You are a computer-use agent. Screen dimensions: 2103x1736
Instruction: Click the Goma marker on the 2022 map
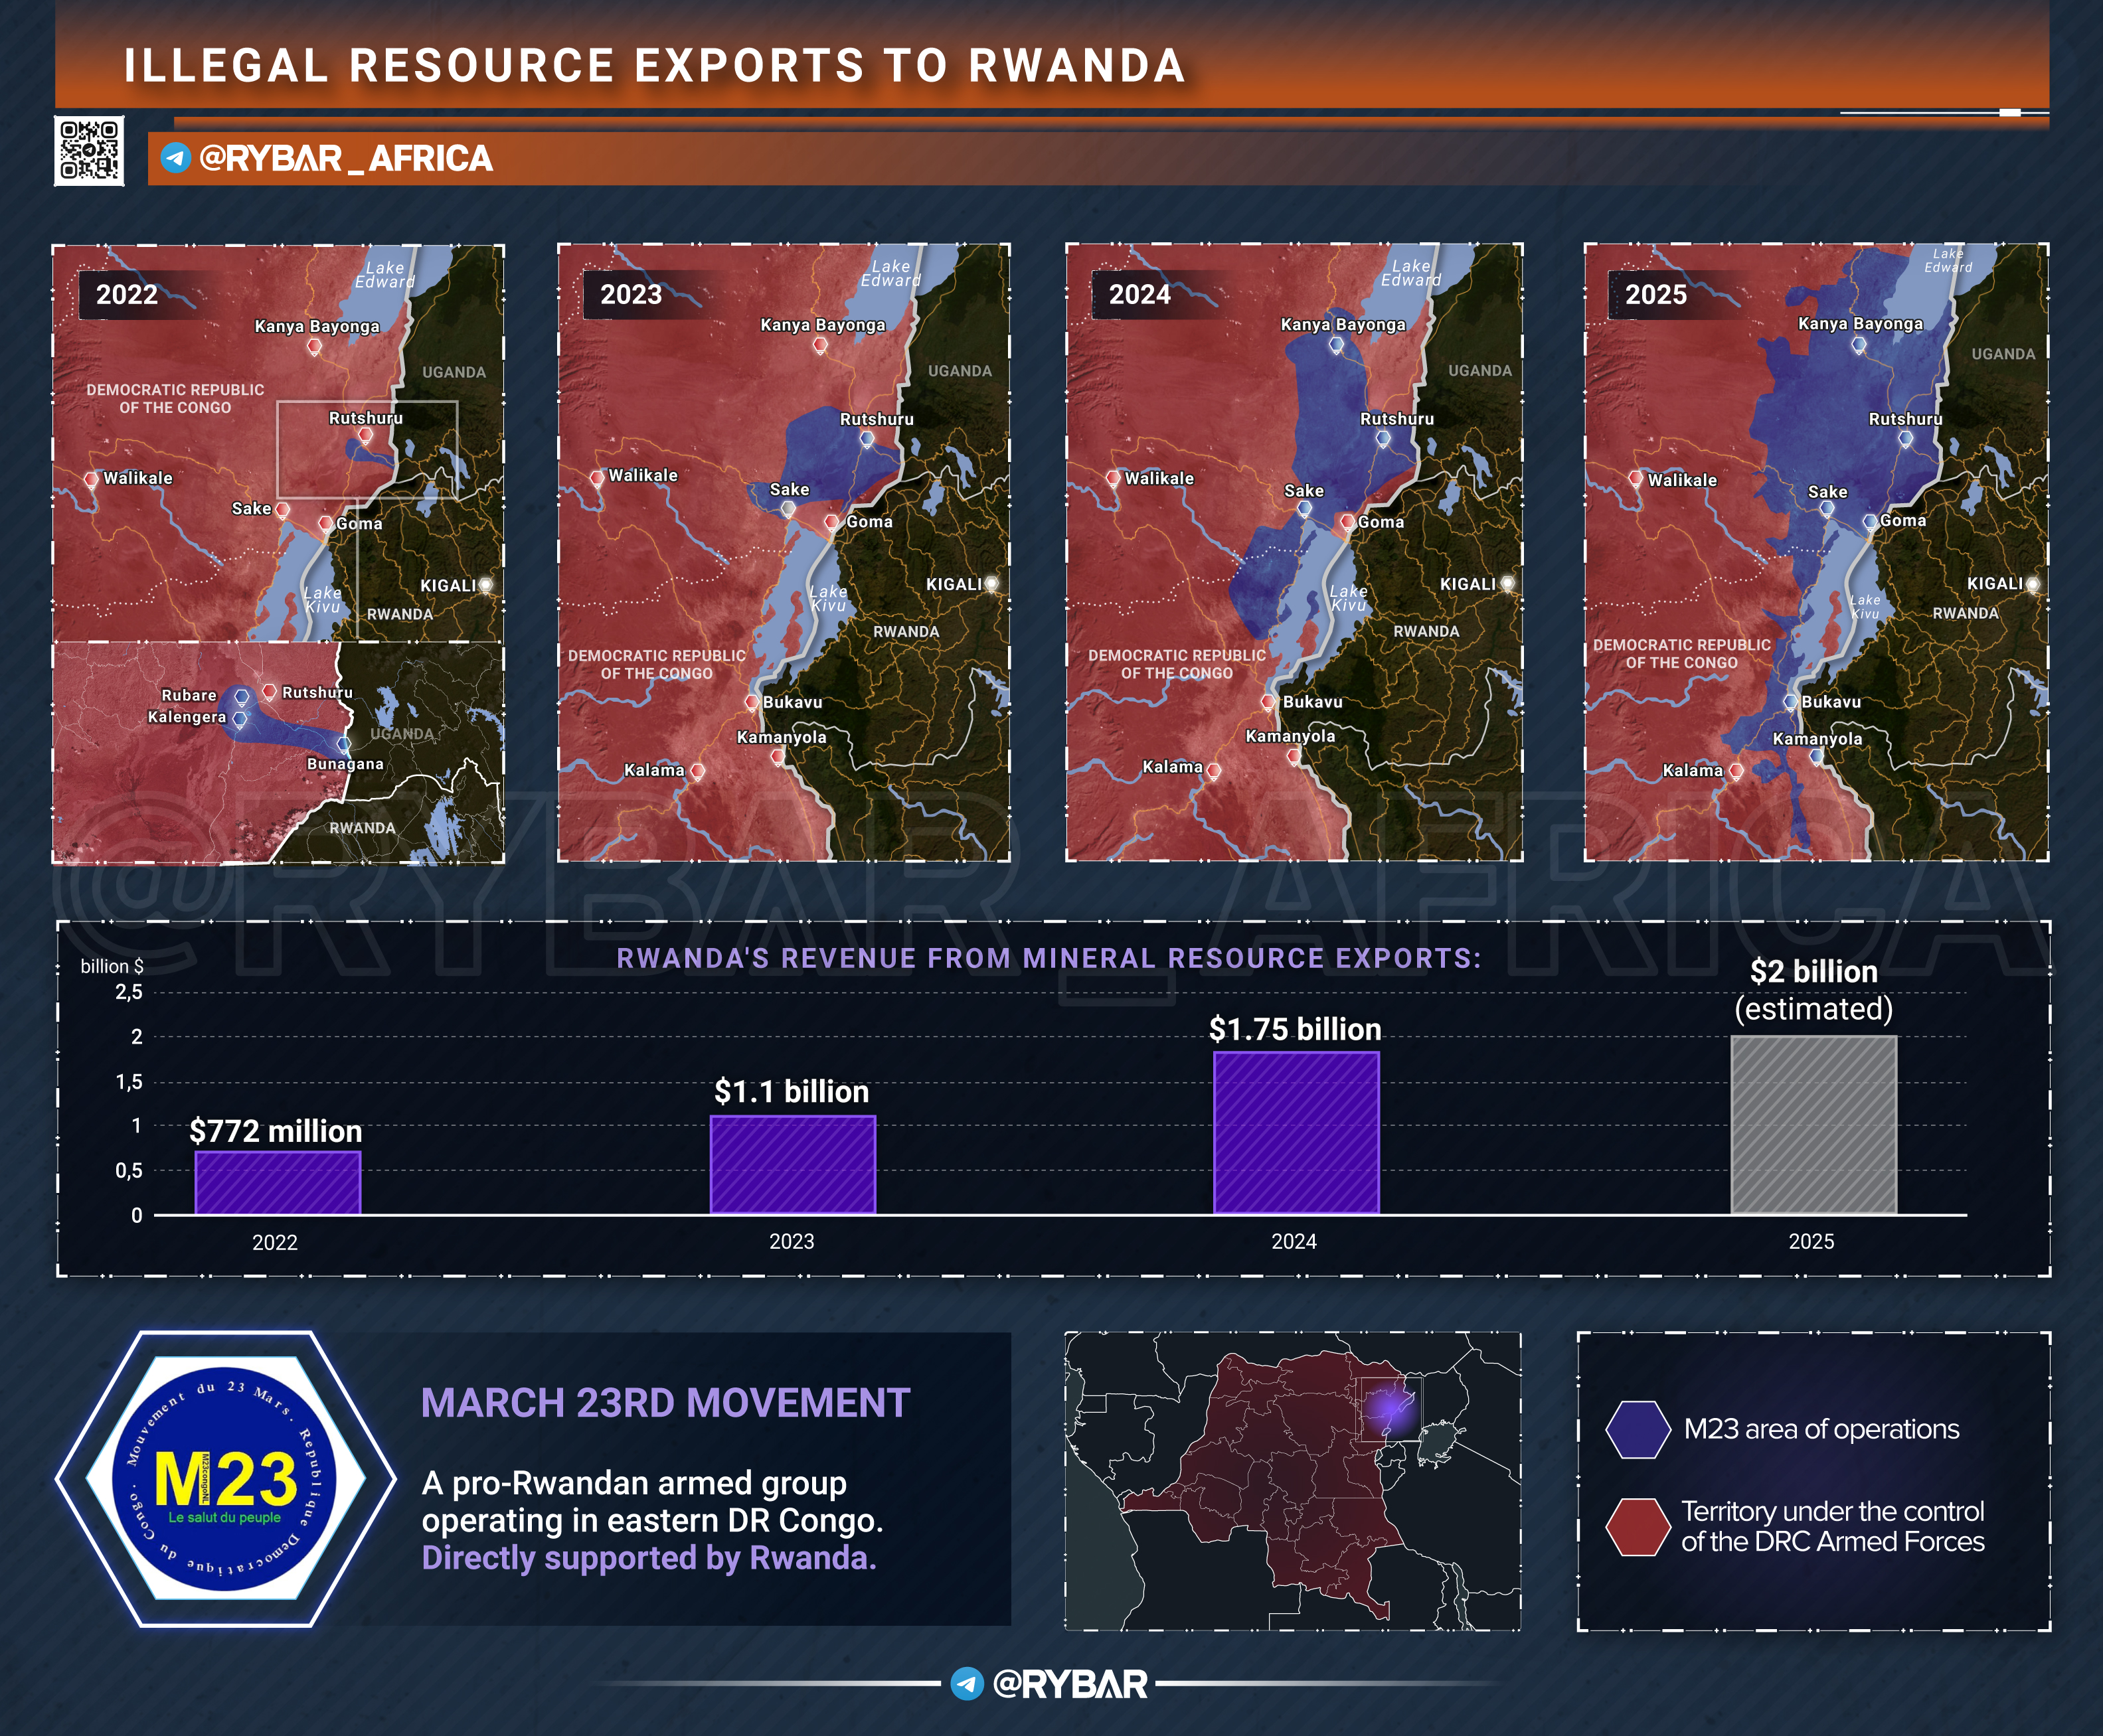(x=325, y=523)
